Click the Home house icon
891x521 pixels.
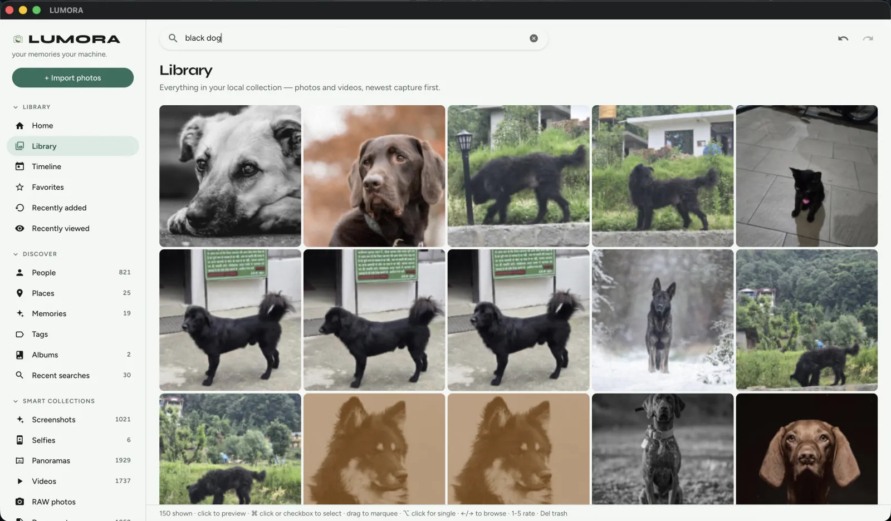pos(19,126)
